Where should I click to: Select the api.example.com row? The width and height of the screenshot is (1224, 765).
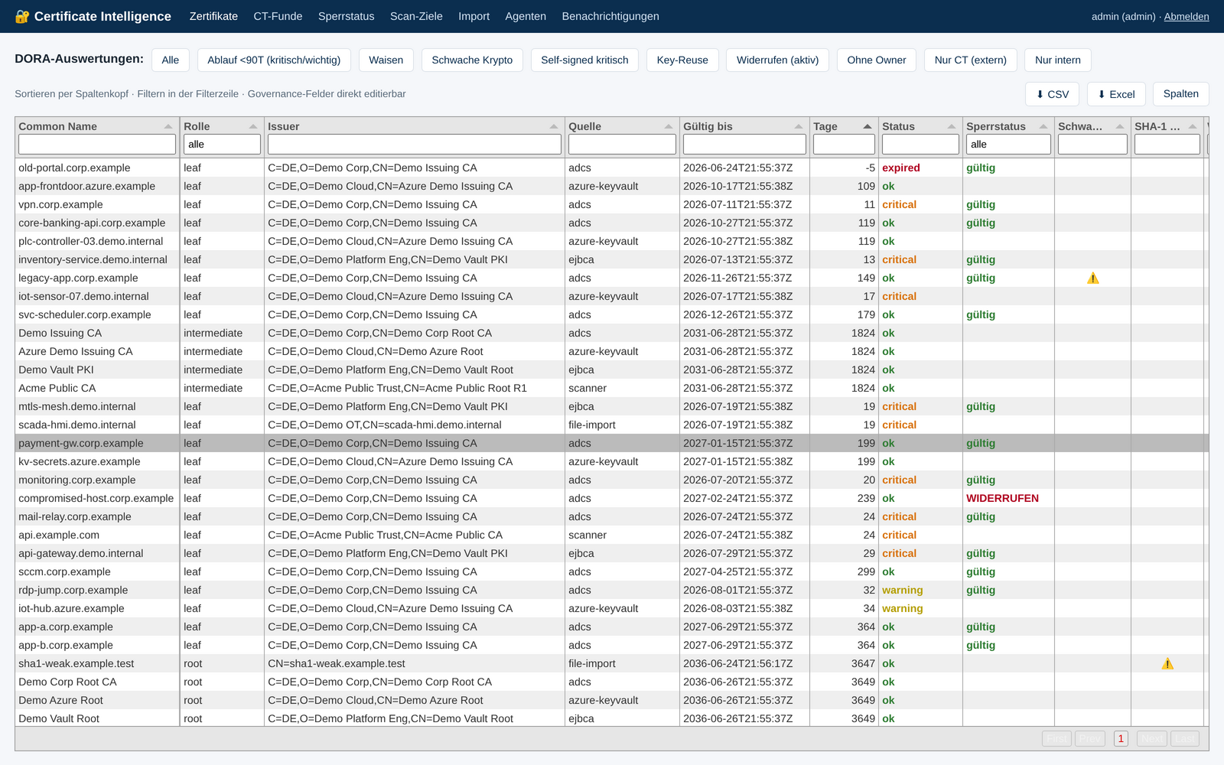point(610,535)
